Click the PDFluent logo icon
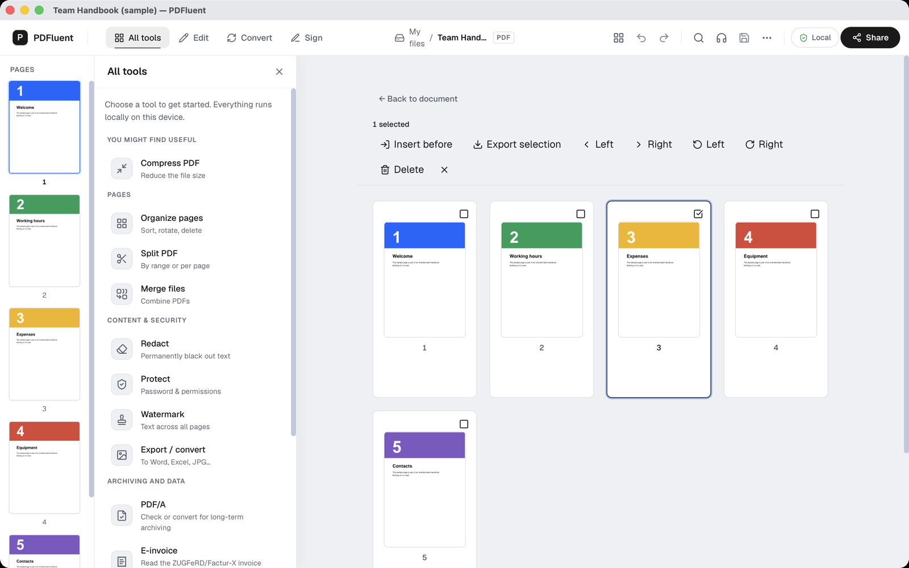This screenshot has height=568, width=909. click(x=20, y=37)
